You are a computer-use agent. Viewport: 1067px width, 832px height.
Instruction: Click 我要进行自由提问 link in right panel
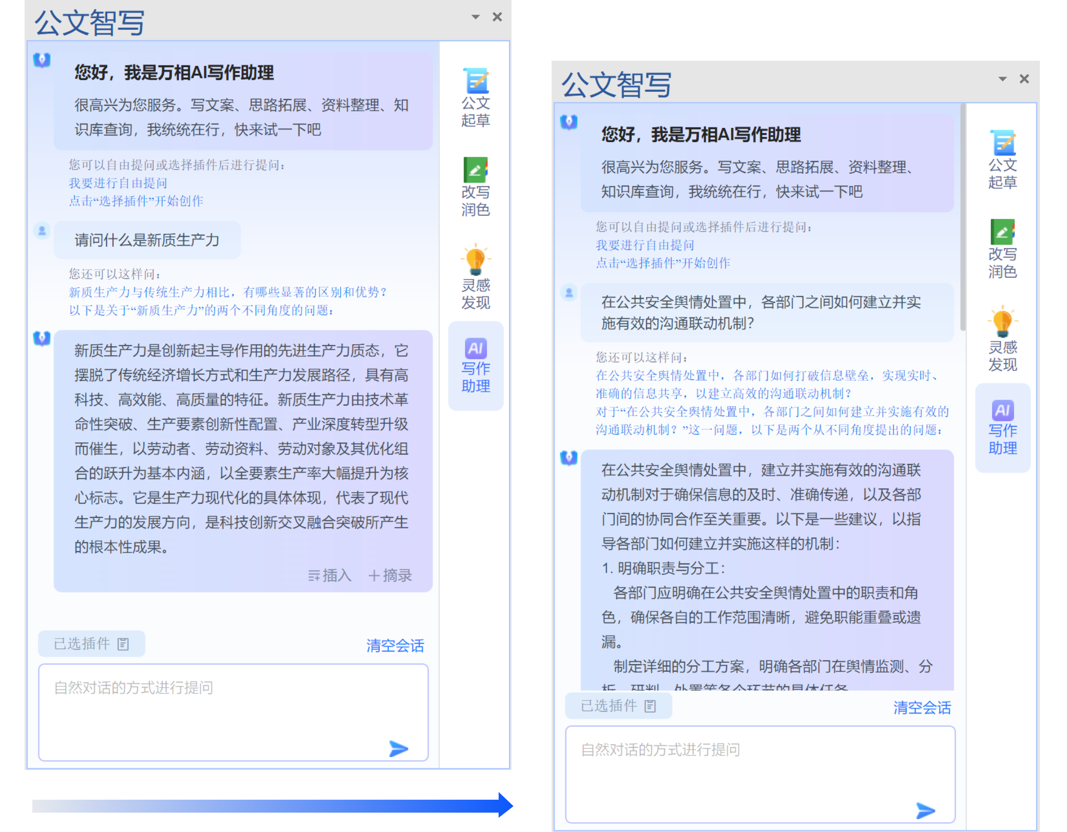(645, 245)
